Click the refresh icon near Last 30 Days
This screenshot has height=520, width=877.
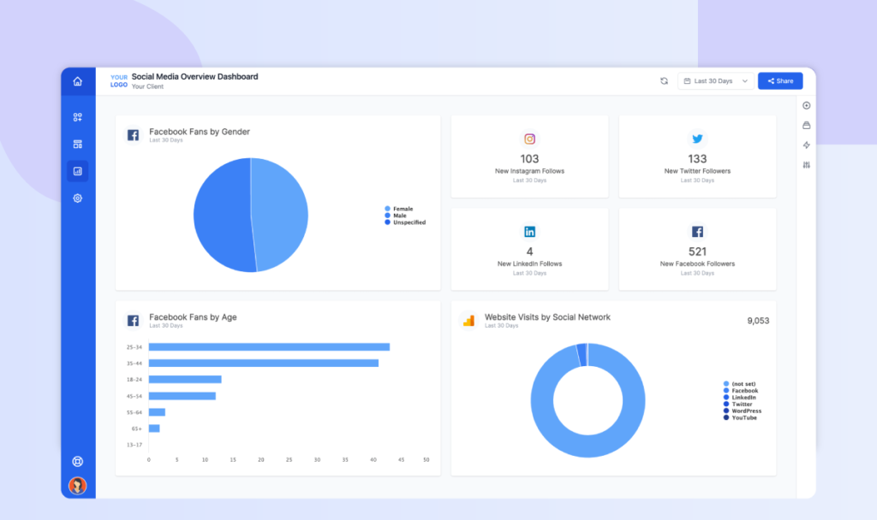pyautogui.click(x=664, y=80)
